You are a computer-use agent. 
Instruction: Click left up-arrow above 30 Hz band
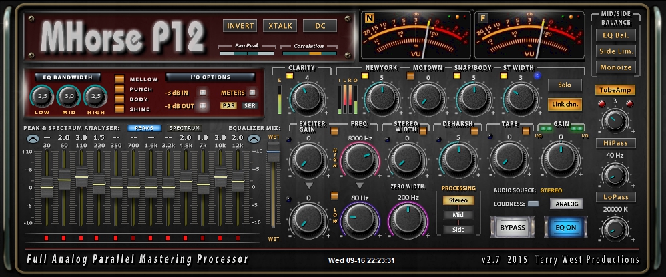pos(33,139)
